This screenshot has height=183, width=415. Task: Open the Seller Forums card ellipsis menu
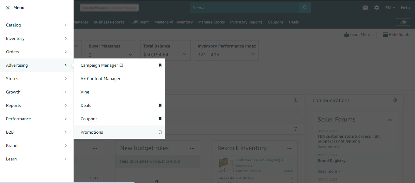[x=390, y=120]
